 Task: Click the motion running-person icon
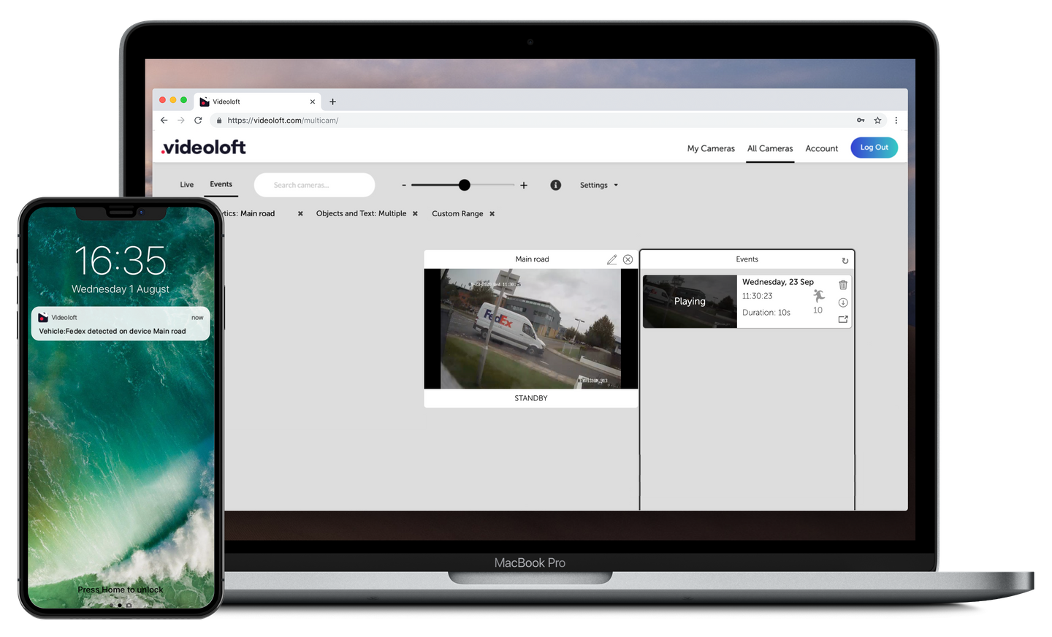[818, 295]
